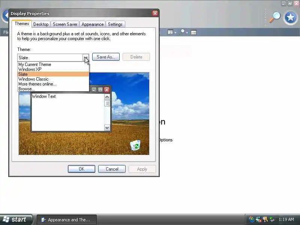Restore down the background Control Panel window
The height and width of the screenshot is (225, 300).
[290, 3]
